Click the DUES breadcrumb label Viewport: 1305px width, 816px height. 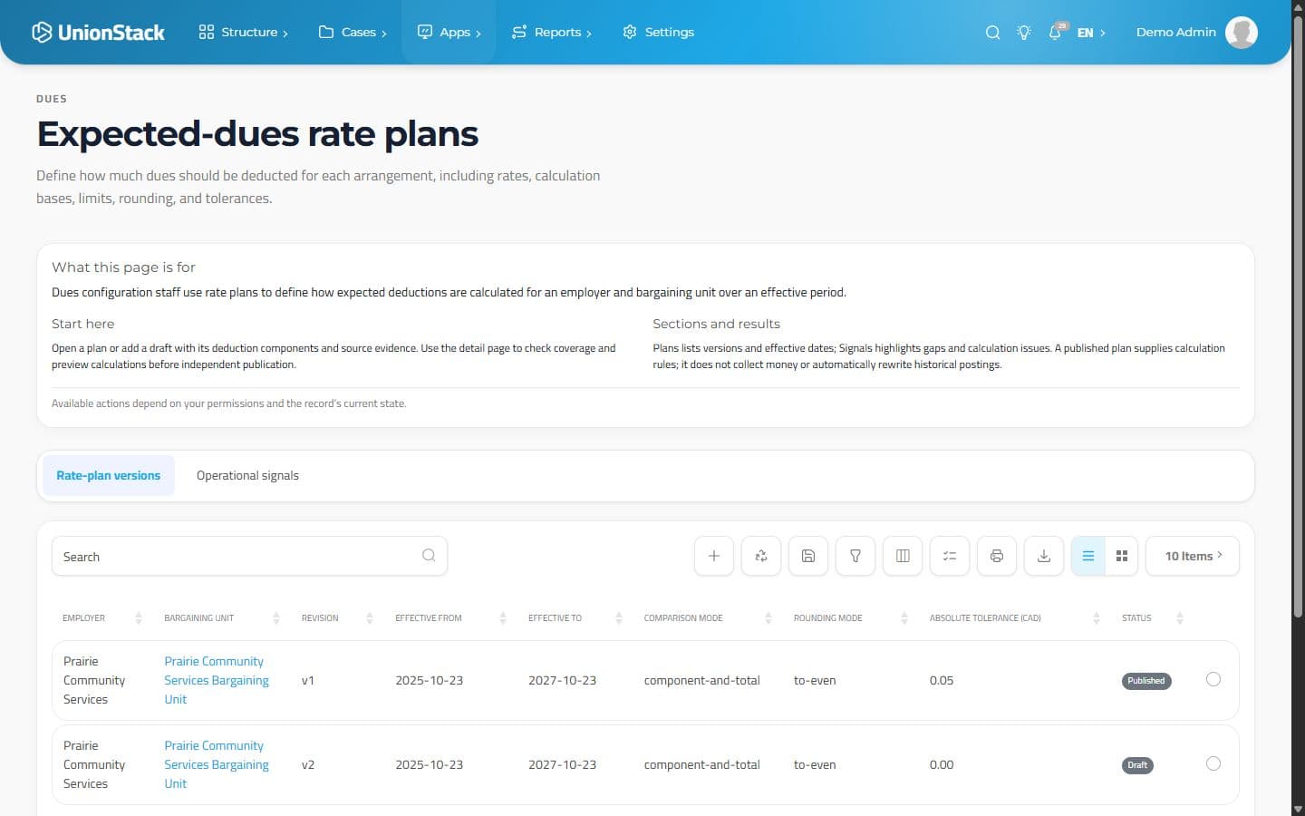click(52, 99)
